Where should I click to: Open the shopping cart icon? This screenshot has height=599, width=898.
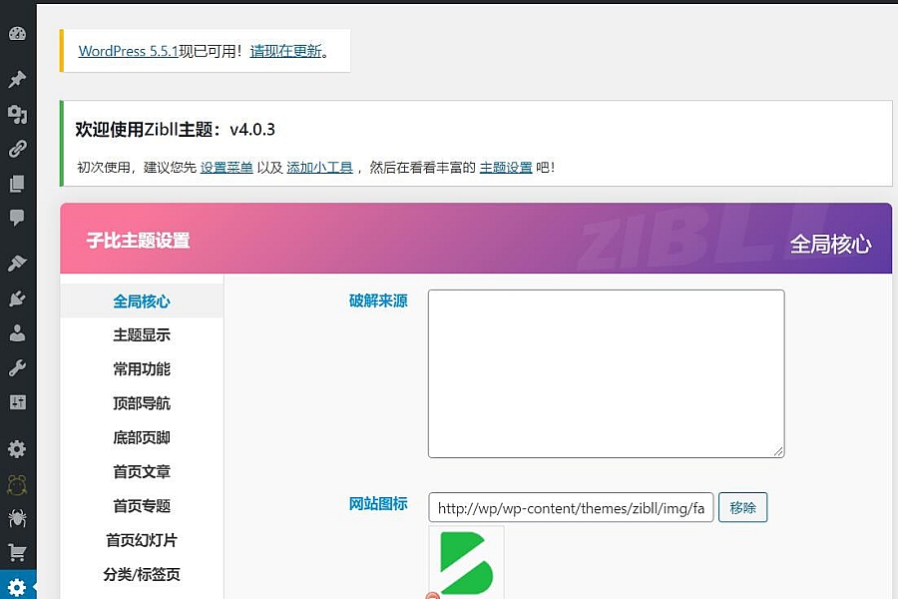[x=17, y=552]
